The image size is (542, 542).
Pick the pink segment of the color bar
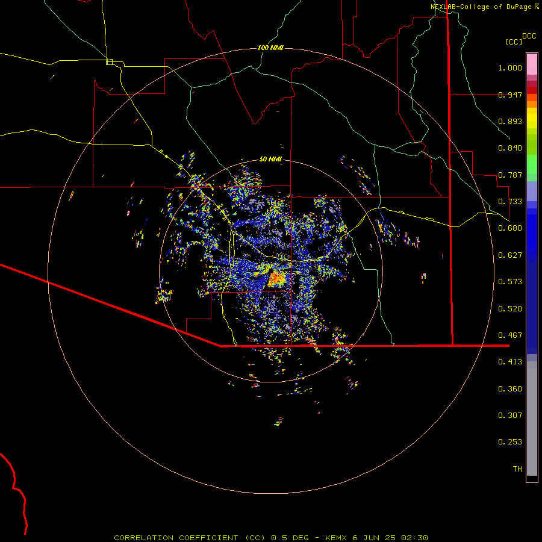click(532, 64)
